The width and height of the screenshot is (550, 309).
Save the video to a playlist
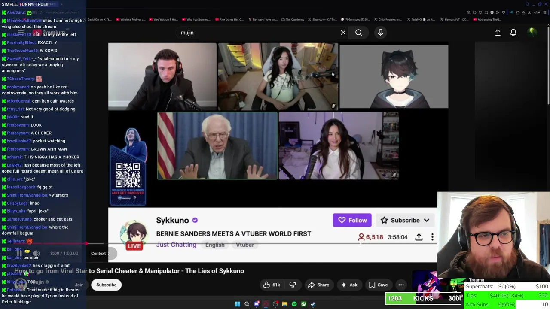click(x=378, y=285)
